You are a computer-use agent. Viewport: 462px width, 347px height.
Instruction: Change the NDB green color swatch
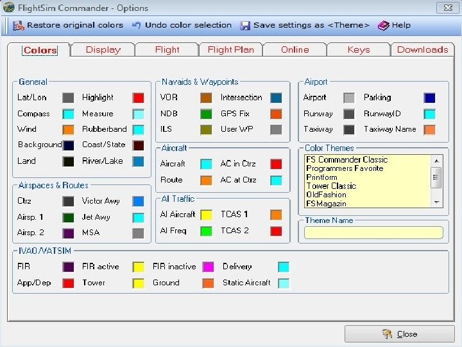[x=206, y=114]
